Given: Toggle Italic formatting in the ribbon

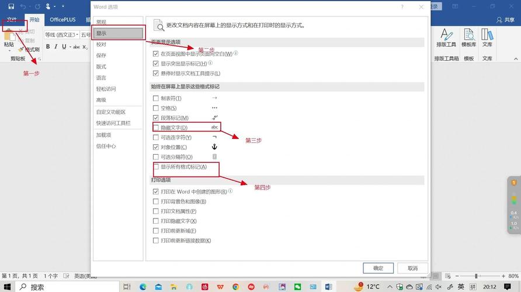Looking at the screenshot, I should [x=56, y=47].
